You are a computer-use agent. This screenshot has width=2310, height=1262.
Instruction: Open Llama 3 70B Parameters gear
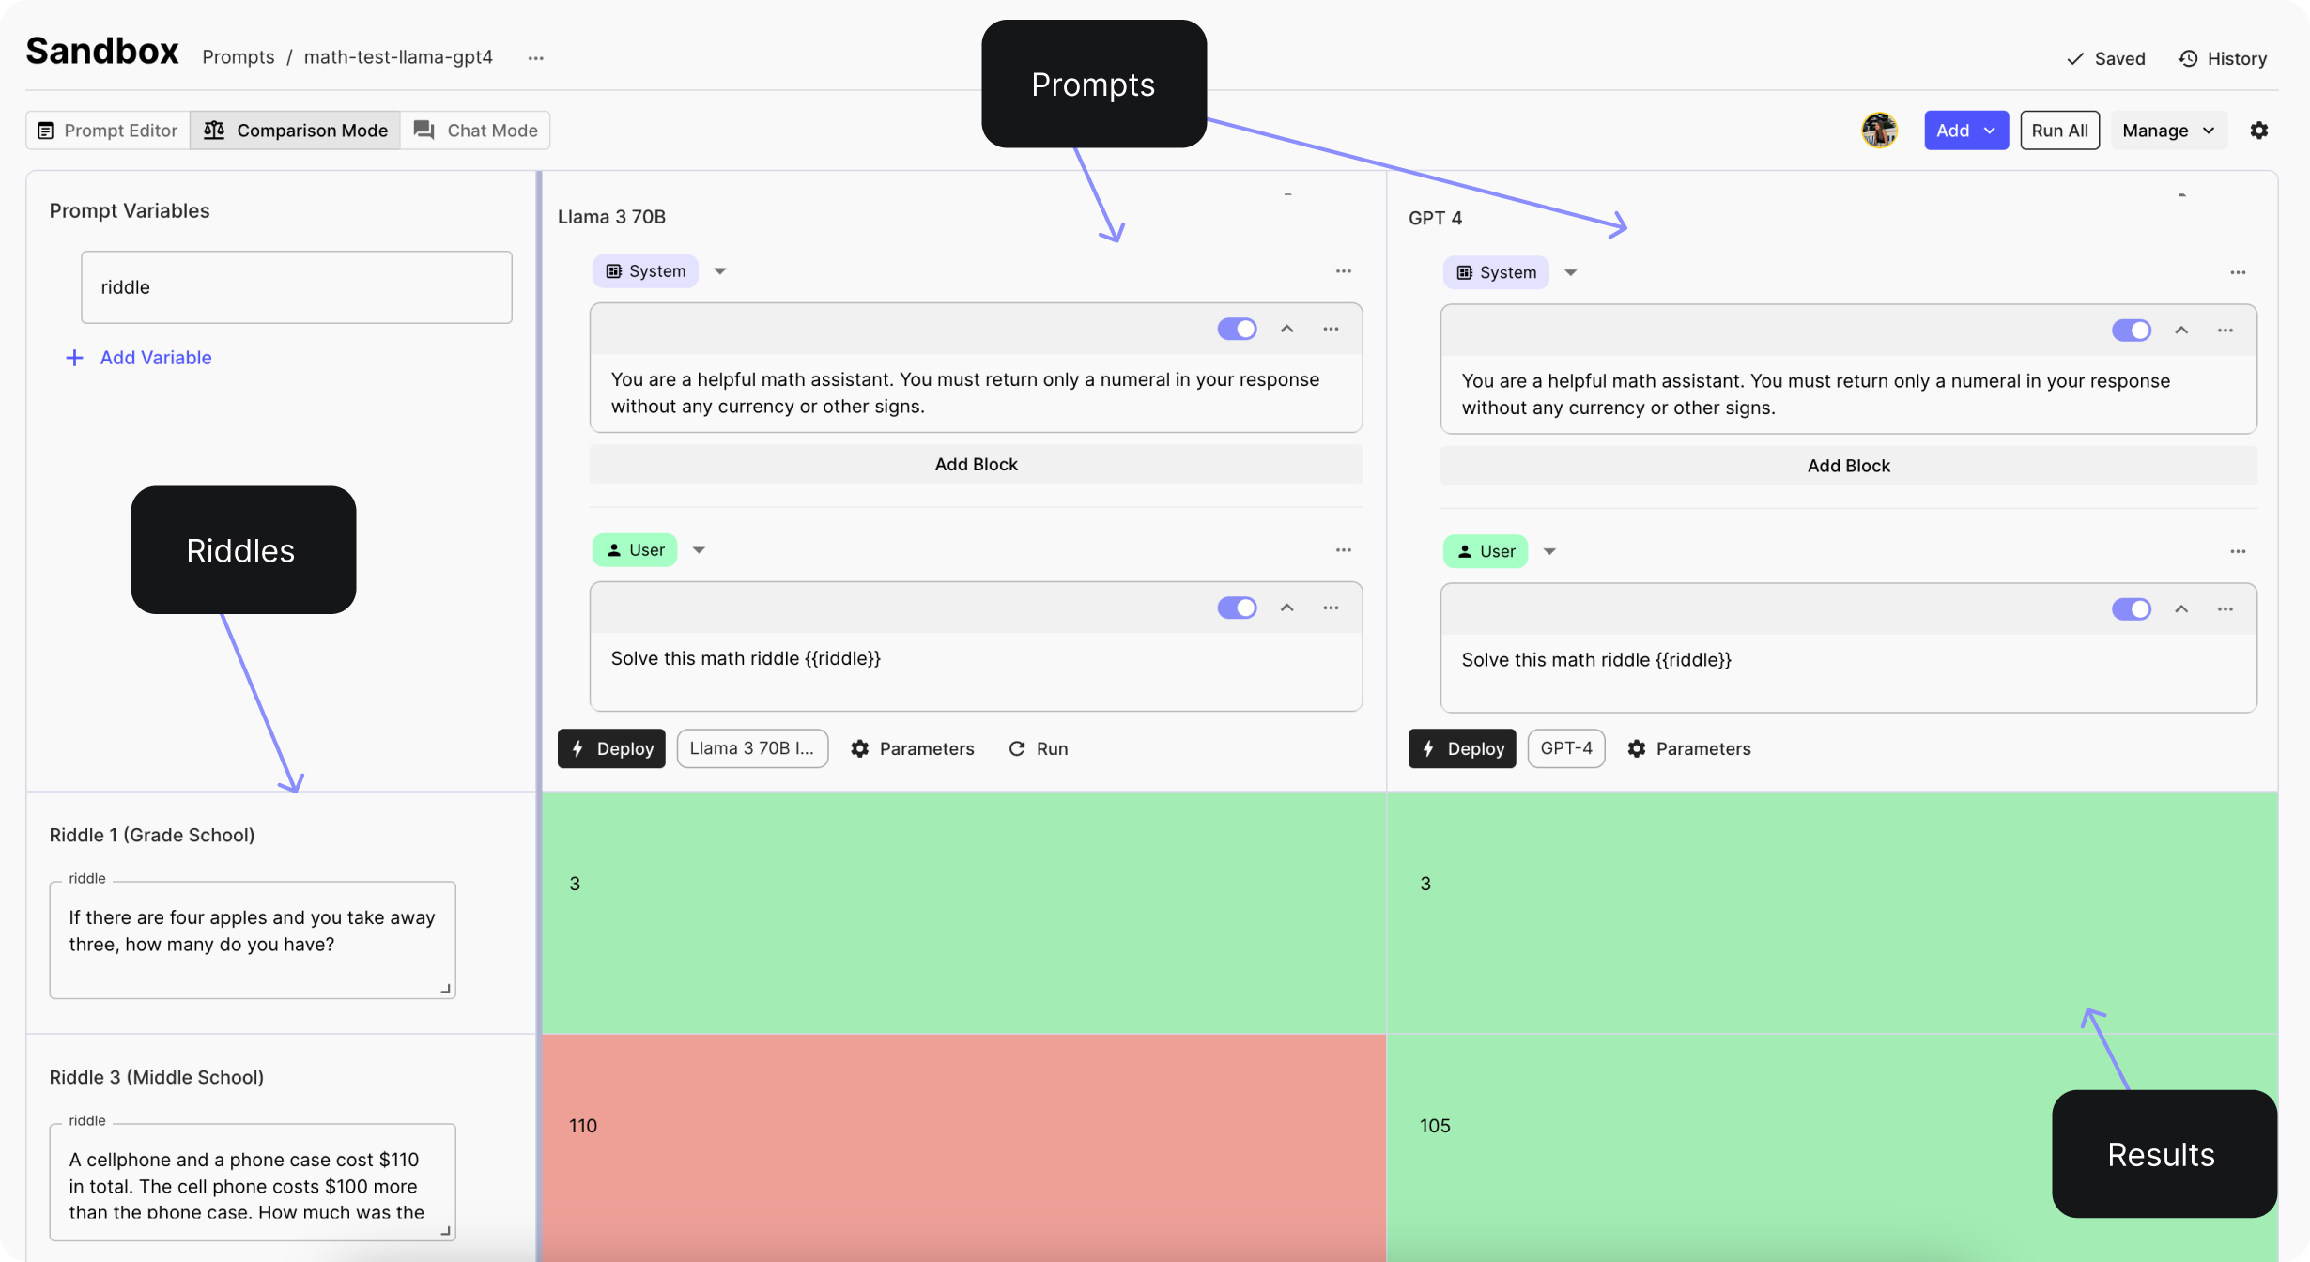tap(859, 748)
